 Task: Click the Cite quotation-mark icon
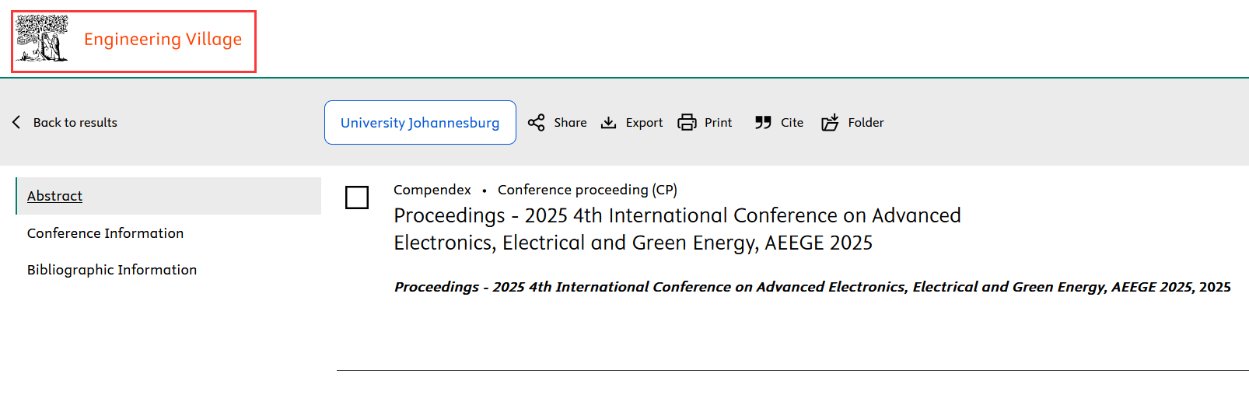(763, 122)
